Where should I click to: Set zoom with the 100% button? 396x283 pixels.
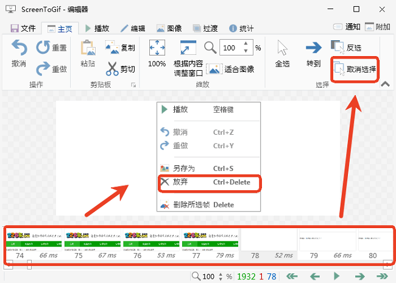(x=157, y=54)
